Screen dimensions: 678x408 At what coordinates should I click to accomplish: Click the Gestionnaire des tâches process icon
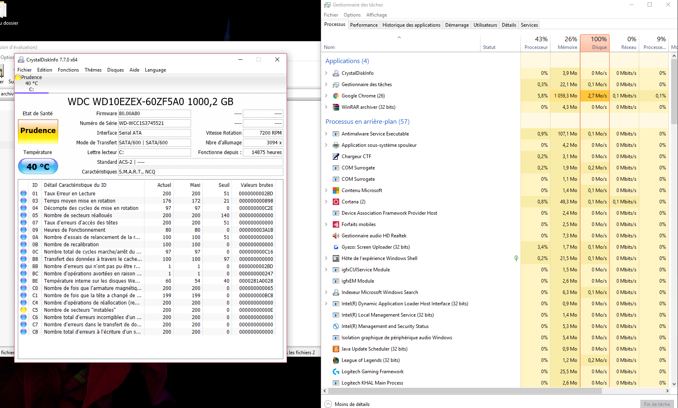(336, 85)
